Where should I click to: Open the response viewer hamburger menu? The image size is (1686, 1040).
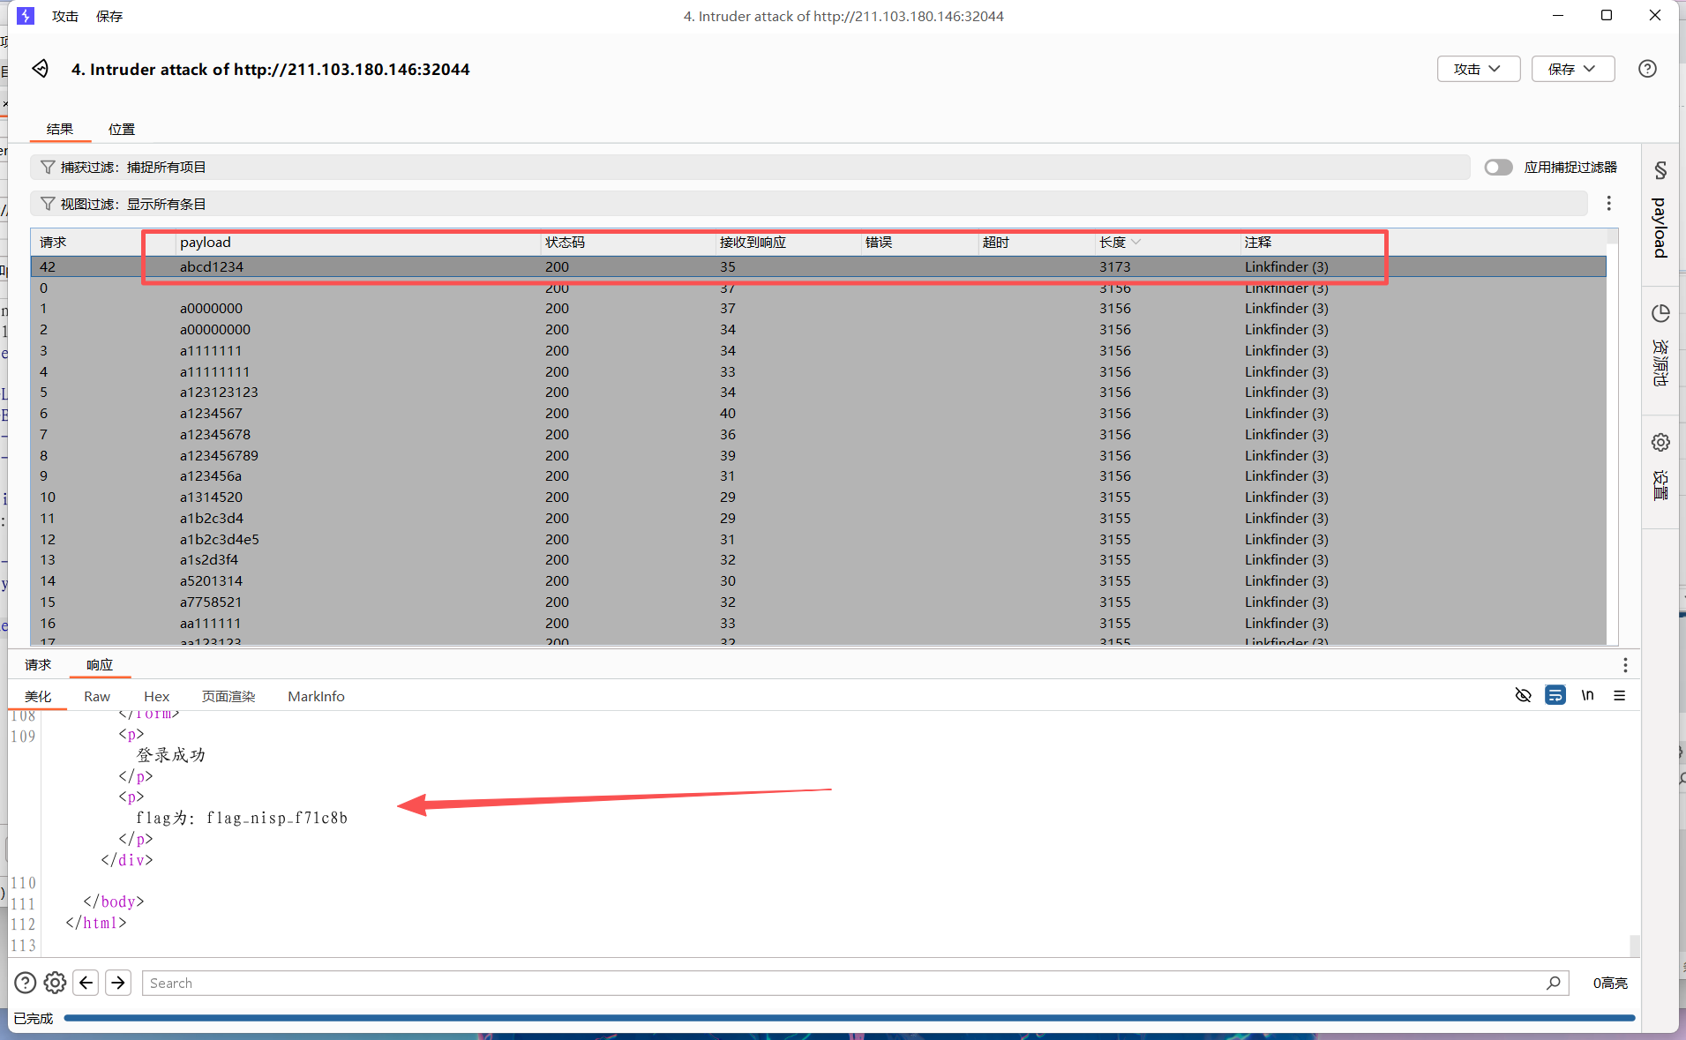tap(1619, 695)
